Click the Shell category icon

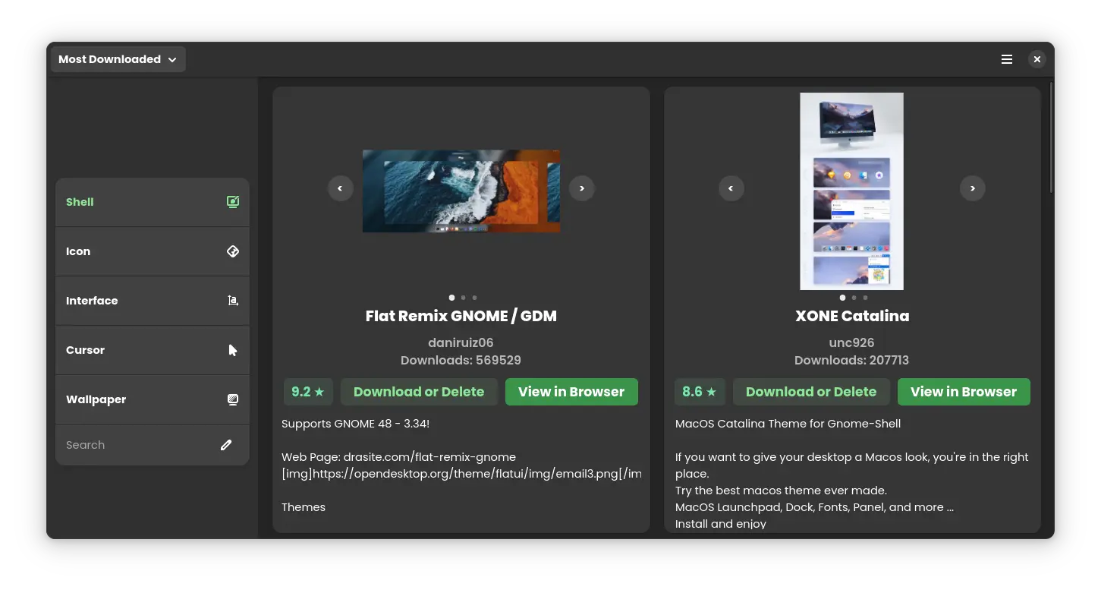click(x=233, y=202)
